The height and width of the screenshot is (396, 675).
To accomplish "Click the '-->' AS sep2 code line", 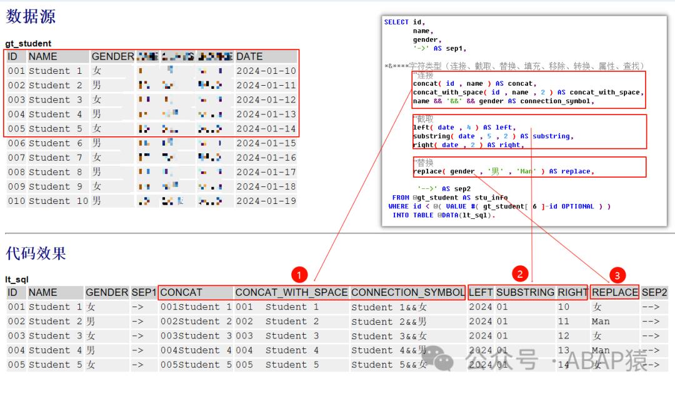I will pyautogui.click(x=444, y=189).
